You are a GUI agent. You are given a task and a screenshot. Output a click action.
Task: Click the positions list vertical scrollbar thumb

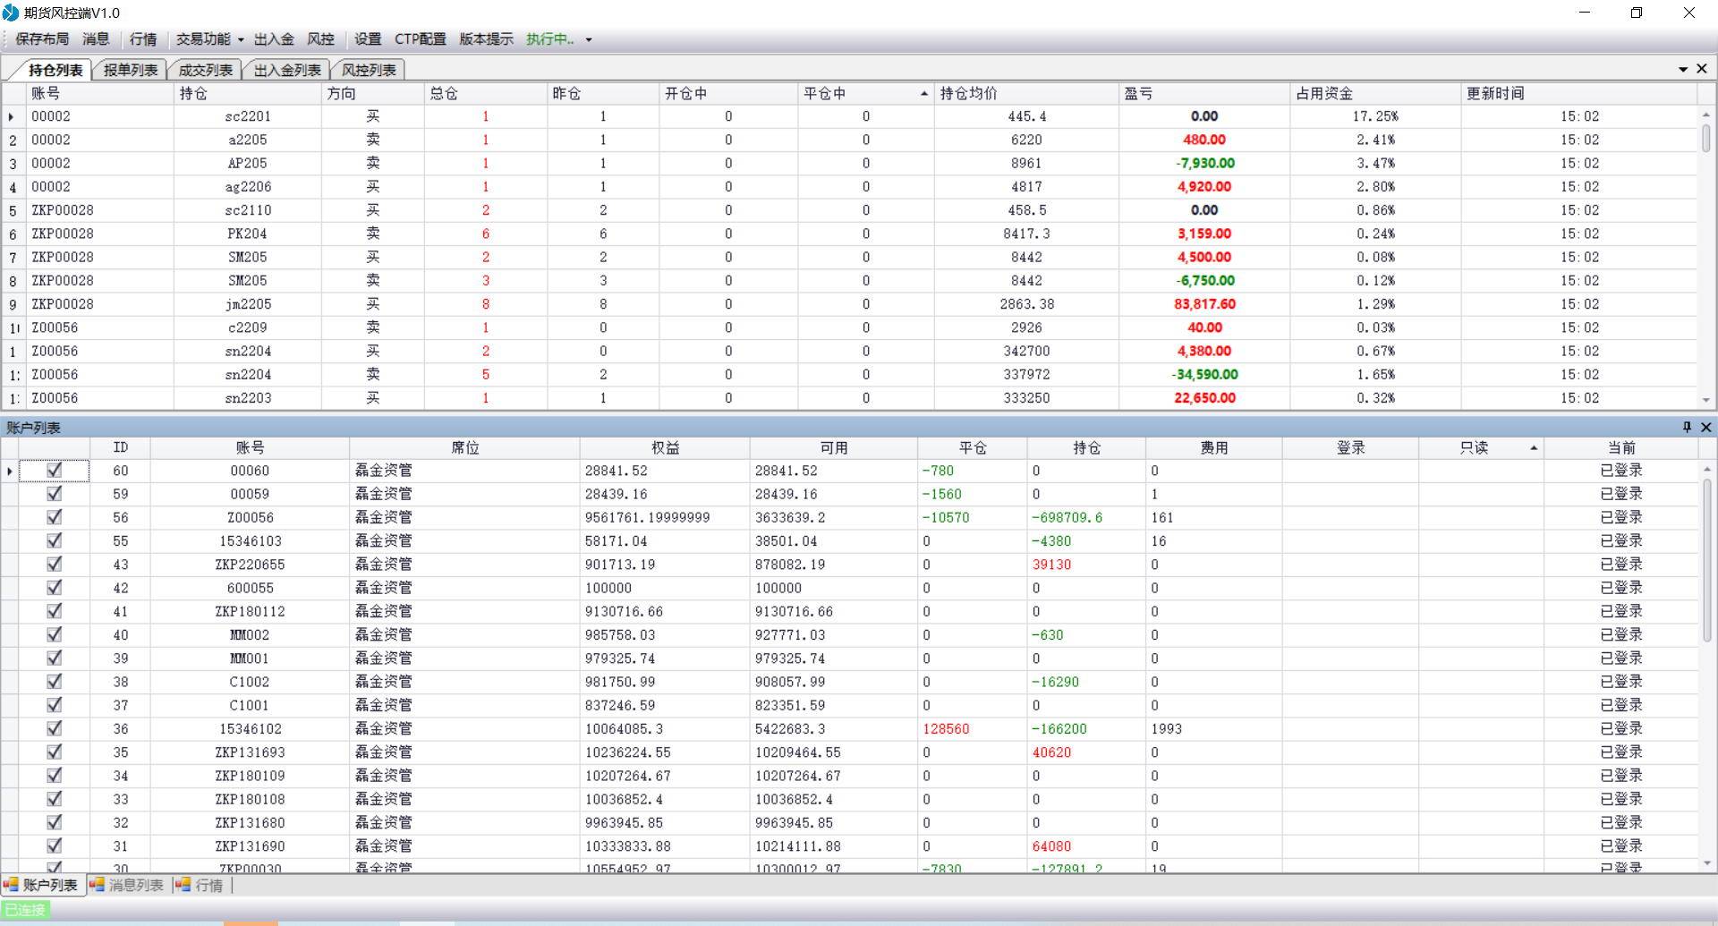1705,138
